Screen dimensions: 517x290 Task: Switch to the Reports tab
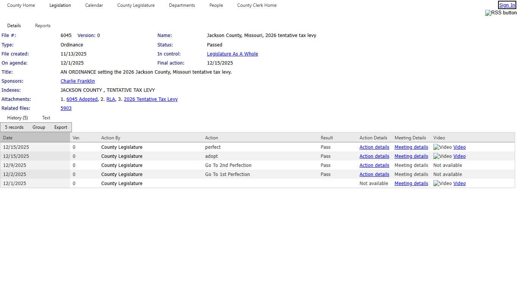43,26
